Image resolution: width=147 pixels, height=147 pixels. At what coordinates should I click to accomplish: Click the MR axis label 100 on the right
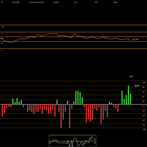pyautogui.click(x=144, y=83)
